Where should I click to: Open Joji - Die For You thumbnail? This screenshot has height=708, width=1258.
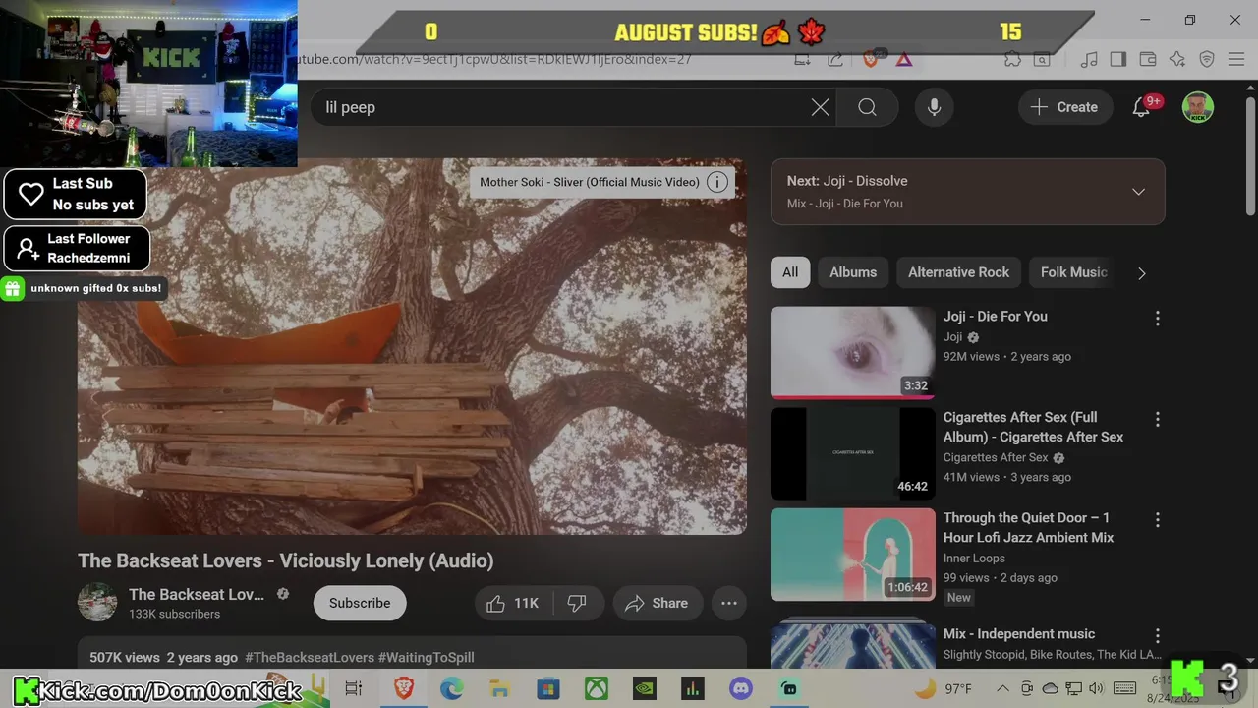853,352
